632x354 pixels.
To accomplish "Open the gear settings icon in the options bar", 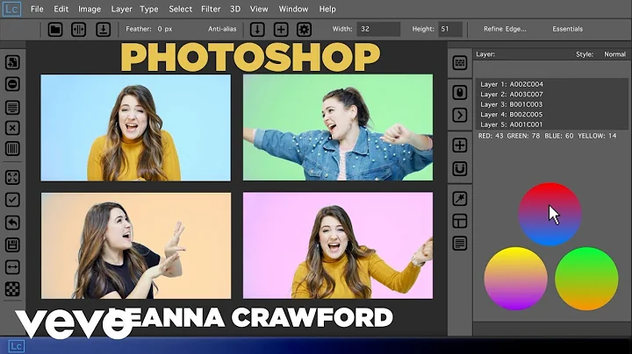I will pos(304,30).
